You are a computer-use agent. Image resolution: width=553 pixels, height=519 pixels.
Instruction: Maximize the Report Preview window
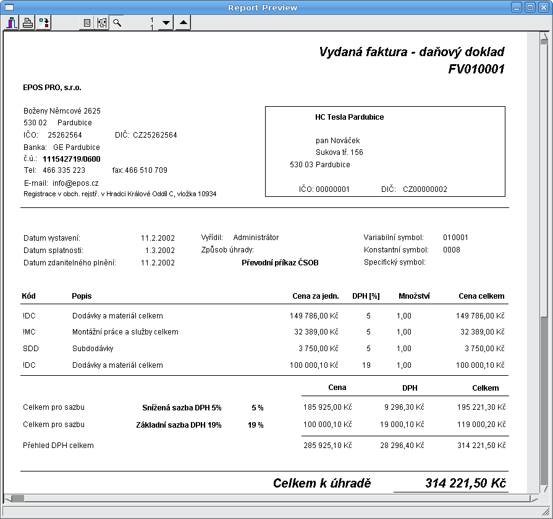tap(530, 7)
